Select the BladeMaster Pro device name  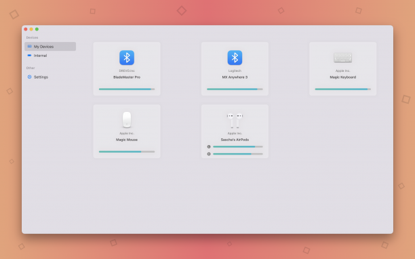(x=127, y=77)
